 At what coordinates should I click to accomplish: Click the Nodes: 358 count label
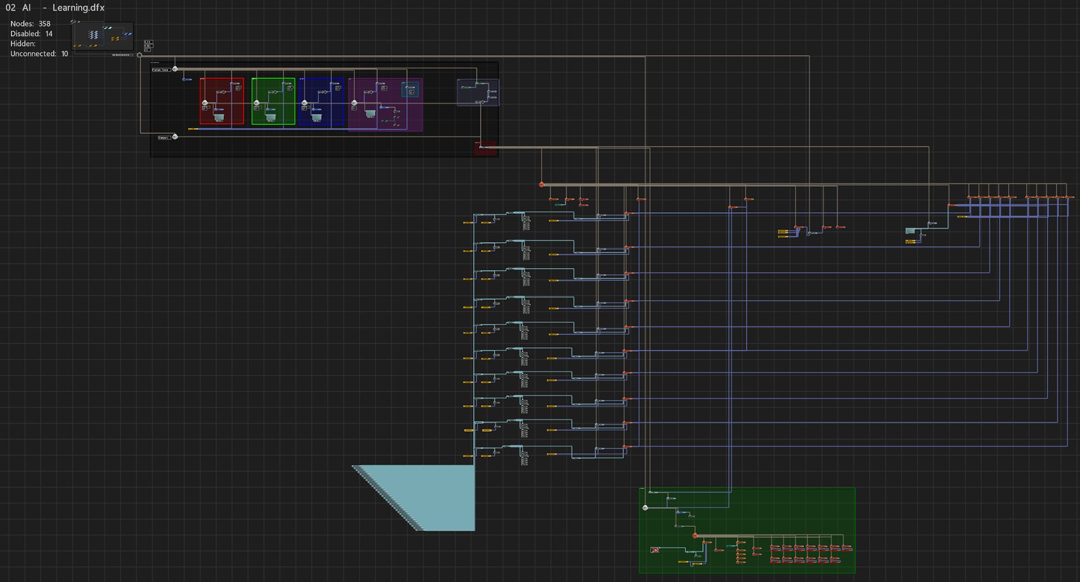click(x=30, y=24)
